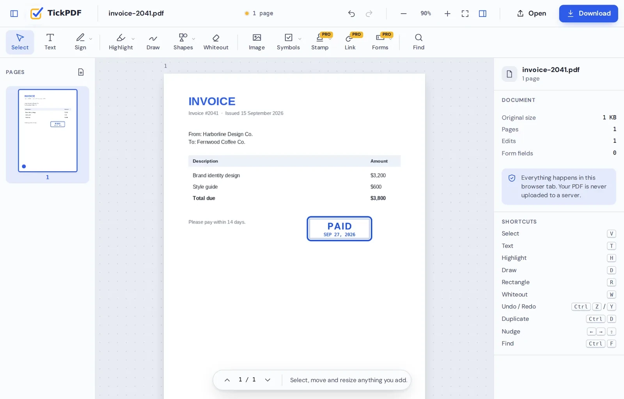The width and height of the screenshot is (624, 399).
Task: Expand the Sign tool options arrow
Action: (91, 39)
